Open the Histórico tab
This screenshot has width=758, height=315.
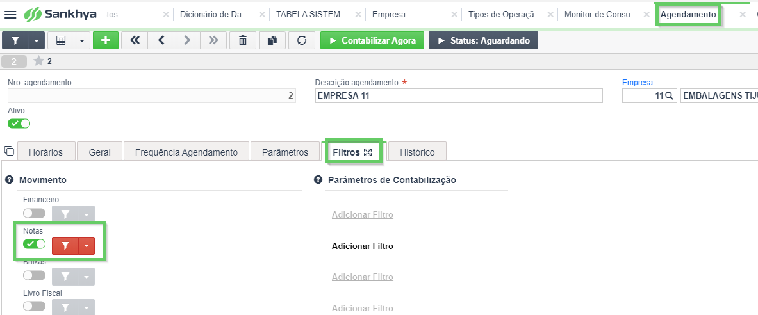[x=417, y=152]
